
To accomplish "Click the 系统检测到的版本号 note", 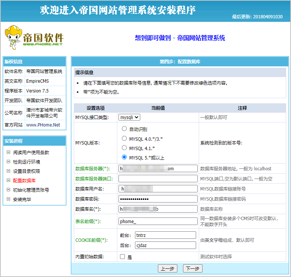I will (x=221, y=143).
